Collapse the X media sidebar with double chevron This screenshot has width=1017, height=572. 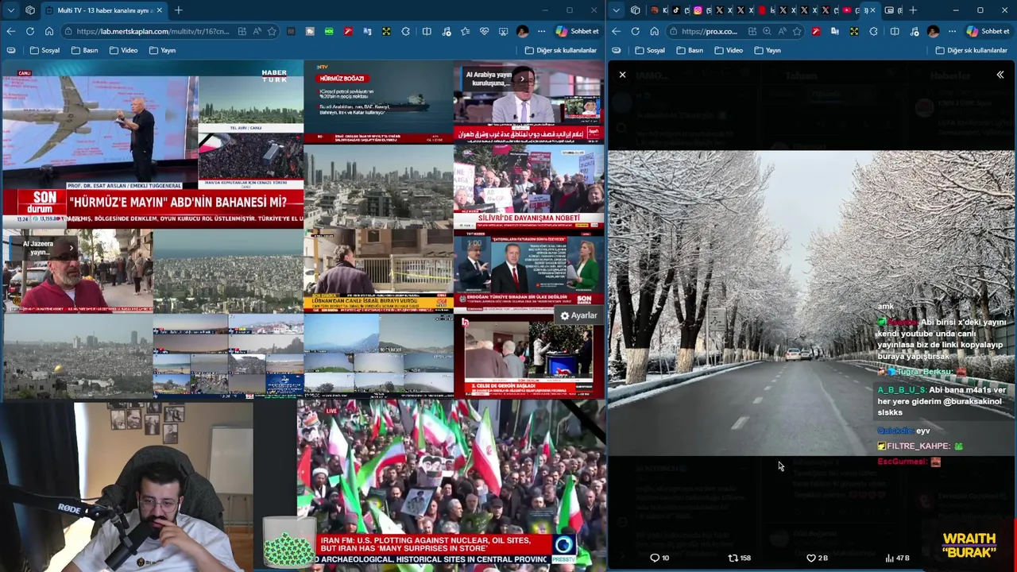(1000, 75)
